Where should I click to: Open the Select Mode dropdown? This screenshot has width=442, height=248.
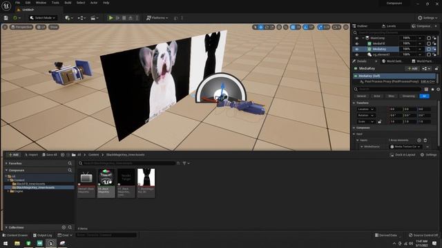(x=43, y=18)
